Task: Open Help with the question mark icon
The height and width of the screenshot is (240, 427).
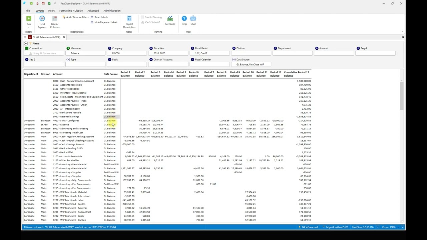Action: pyautogui.click(x=184, y=20)
